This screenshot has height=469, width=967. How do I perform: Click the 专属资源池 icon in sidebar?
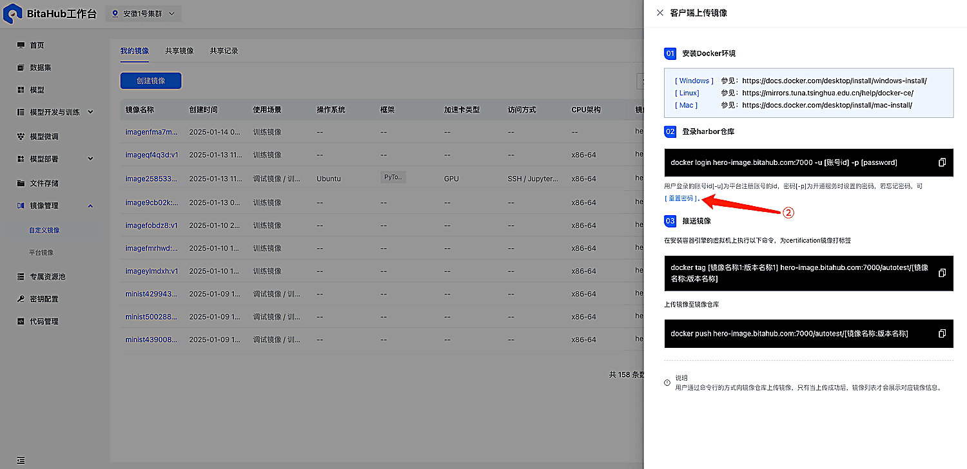(x=21, y=276)
